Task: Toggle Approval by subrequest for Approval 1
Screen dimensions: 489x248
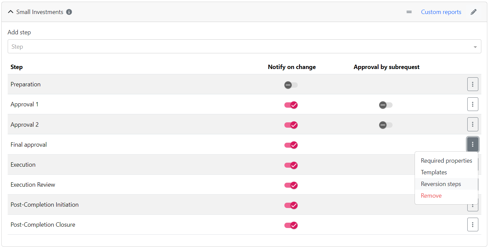Action: (x=386, y=105)
